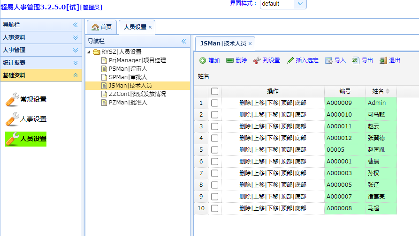This screenshot has width=419, height=236.
Task: Check the row for 马超
Action: (x=214, y=208)
